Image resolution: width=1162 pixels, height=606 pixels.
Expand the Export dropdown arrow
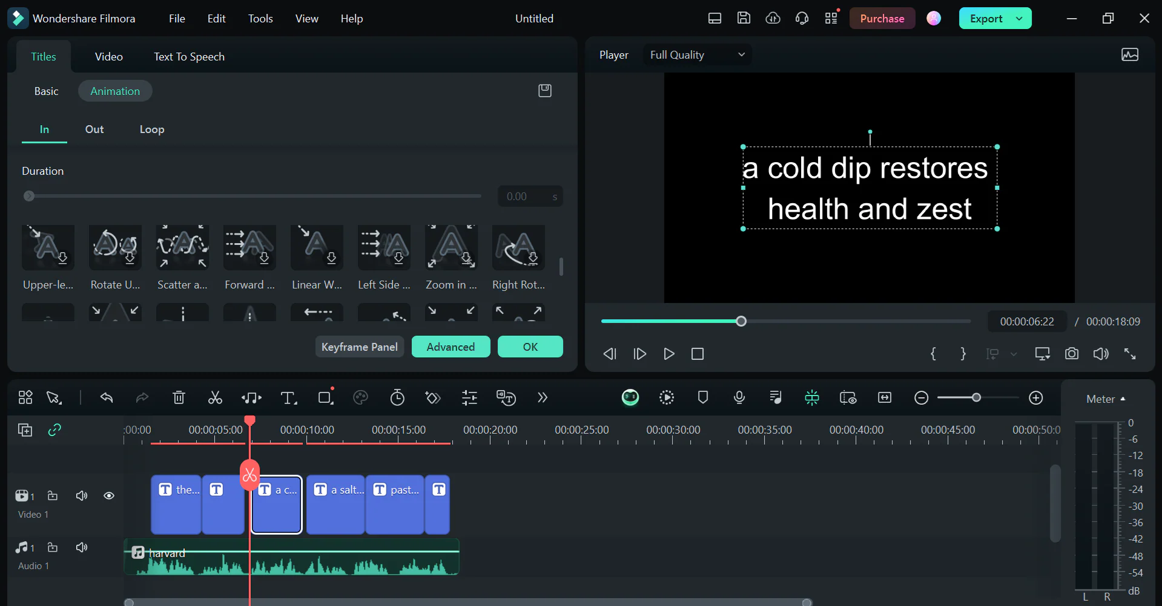(x=1020, y=19)
